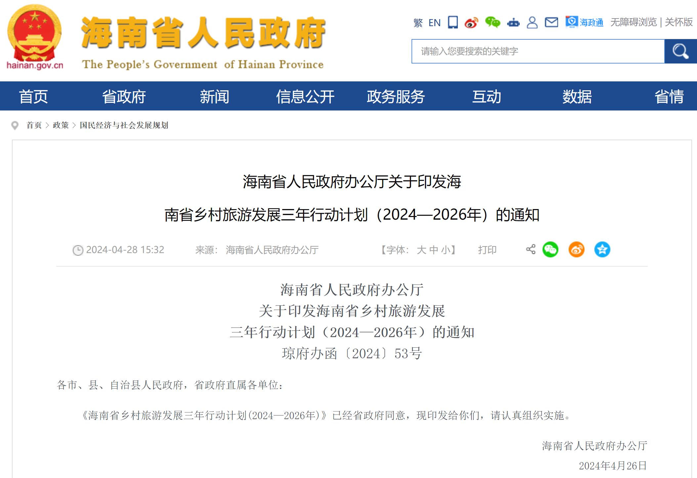Set font size to 大

pyautogui.click(x=421, y=250)
